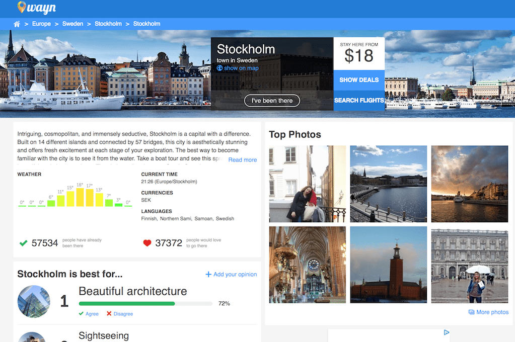The image size is (515, 342).
Task: Click the 57534 visitors count
Action: (45, 243)
